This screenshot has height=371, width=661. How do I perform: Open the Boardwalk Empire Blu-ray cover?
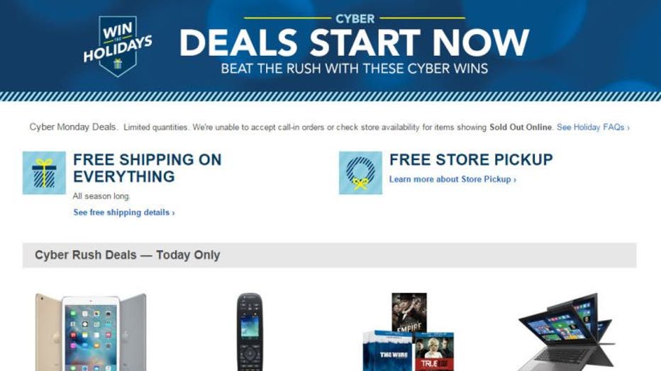coord(409,312)
